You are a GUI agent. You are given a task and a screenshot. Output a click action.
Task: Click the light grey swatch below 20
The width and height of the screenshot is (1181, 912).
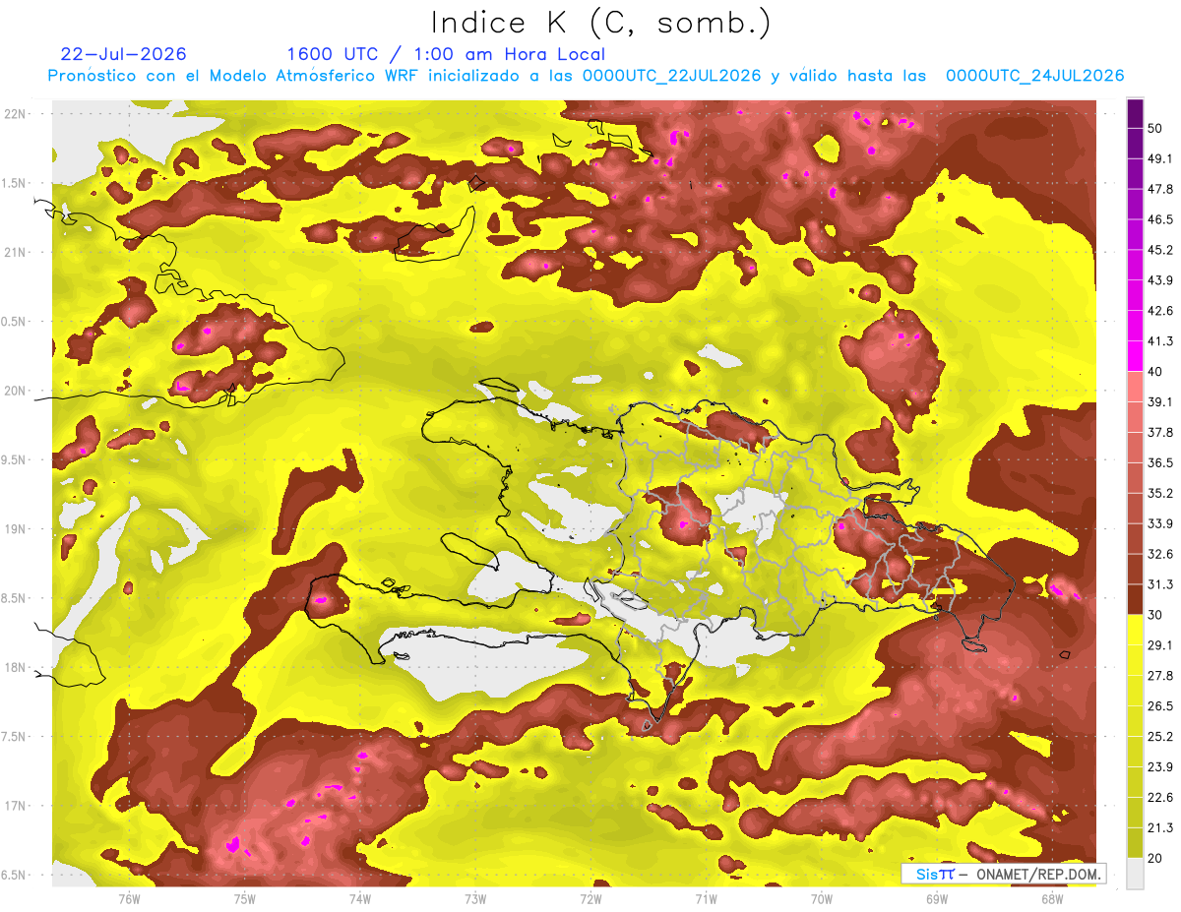click(1135, 874)
